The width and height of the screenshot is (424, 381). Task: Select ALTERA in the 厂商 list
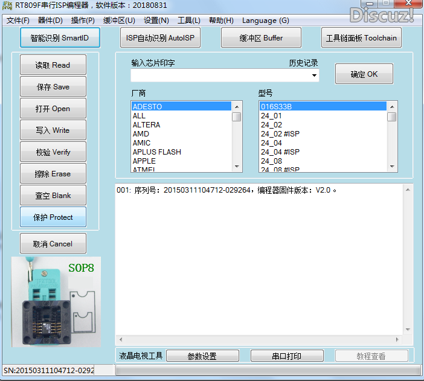[x=147, y=125]
